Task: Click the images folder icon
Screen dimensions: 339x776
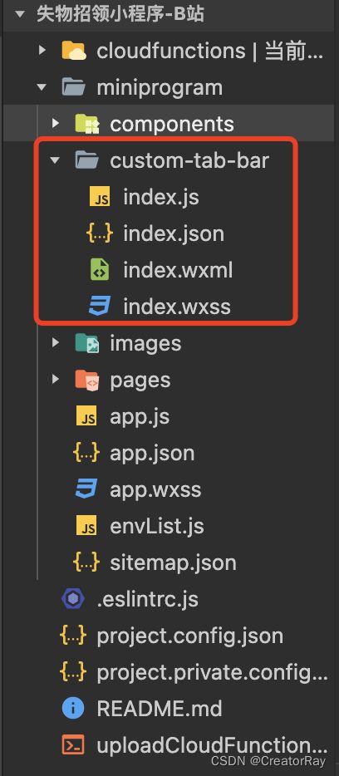Action: (87, 343)
